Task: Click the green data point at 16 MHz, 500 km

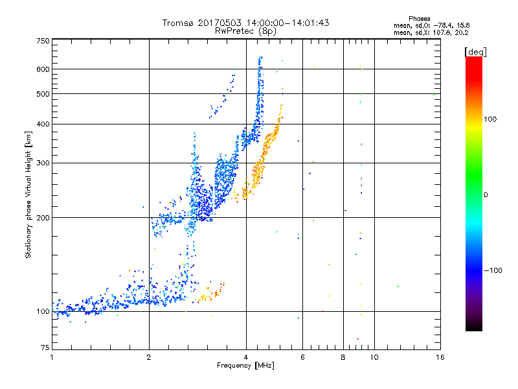Action: coord(434,94)
